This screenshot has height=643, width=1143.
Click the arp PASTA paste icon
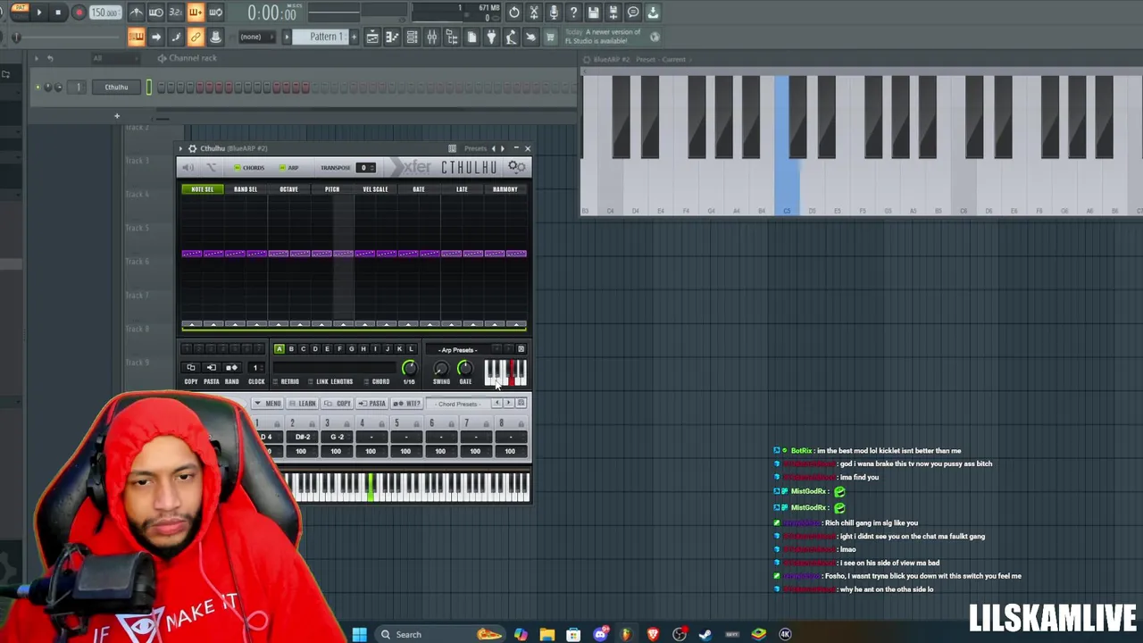211,368
